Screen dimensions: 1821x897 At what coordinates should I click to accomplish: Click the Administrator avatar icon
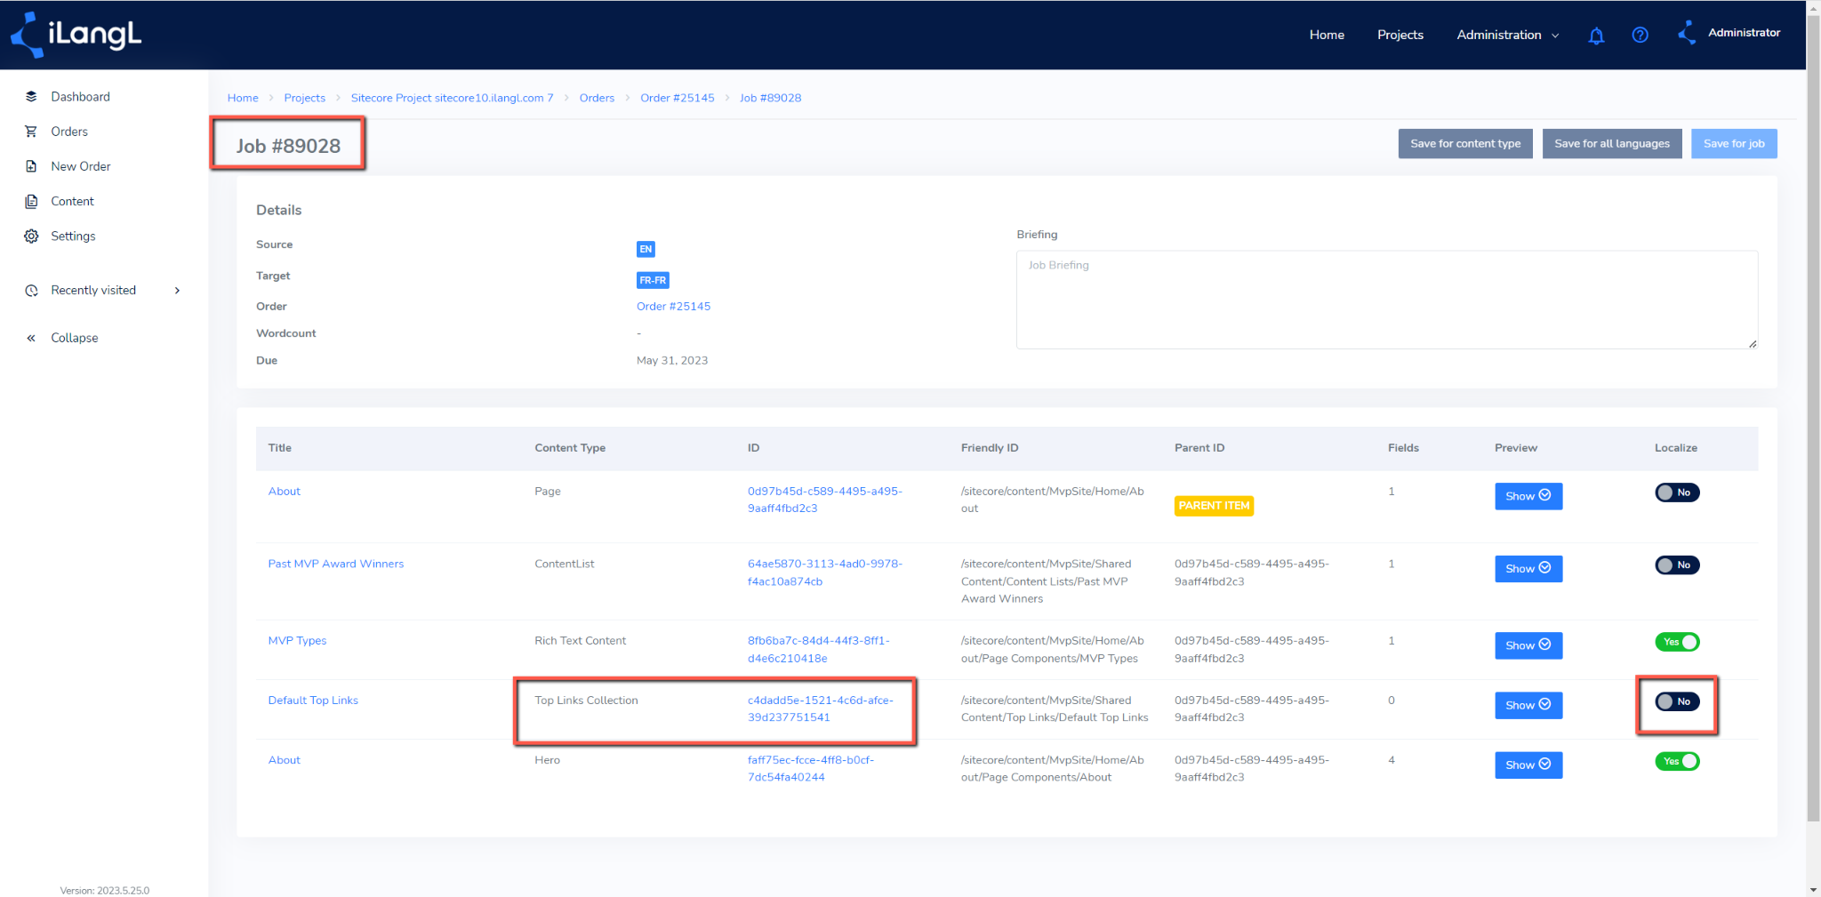pyautogui.click(x=1687, y=33)
